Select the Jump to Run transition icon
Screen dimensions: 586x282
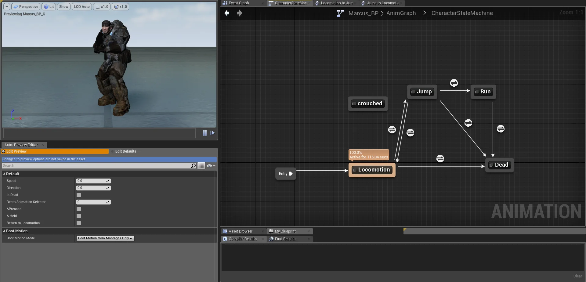pos(454,83)
